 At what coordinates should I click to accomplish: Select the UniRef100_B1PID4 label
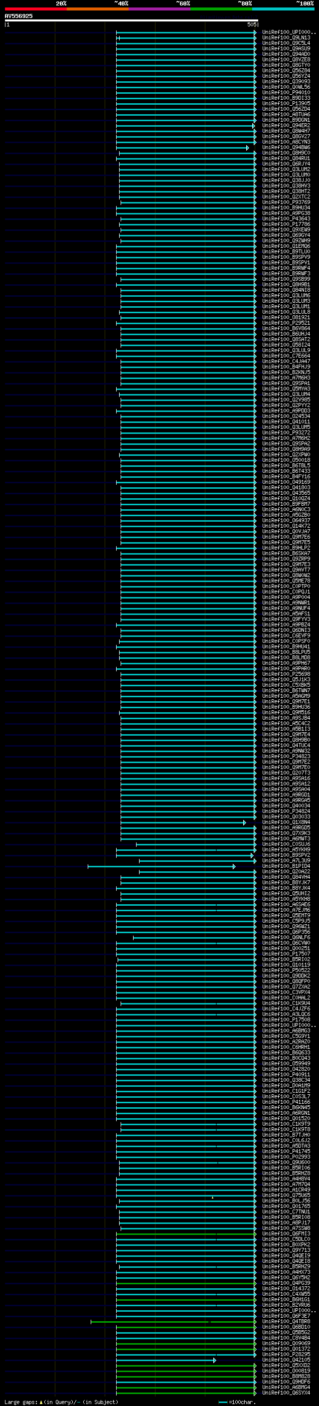click(x=286, y=866)
